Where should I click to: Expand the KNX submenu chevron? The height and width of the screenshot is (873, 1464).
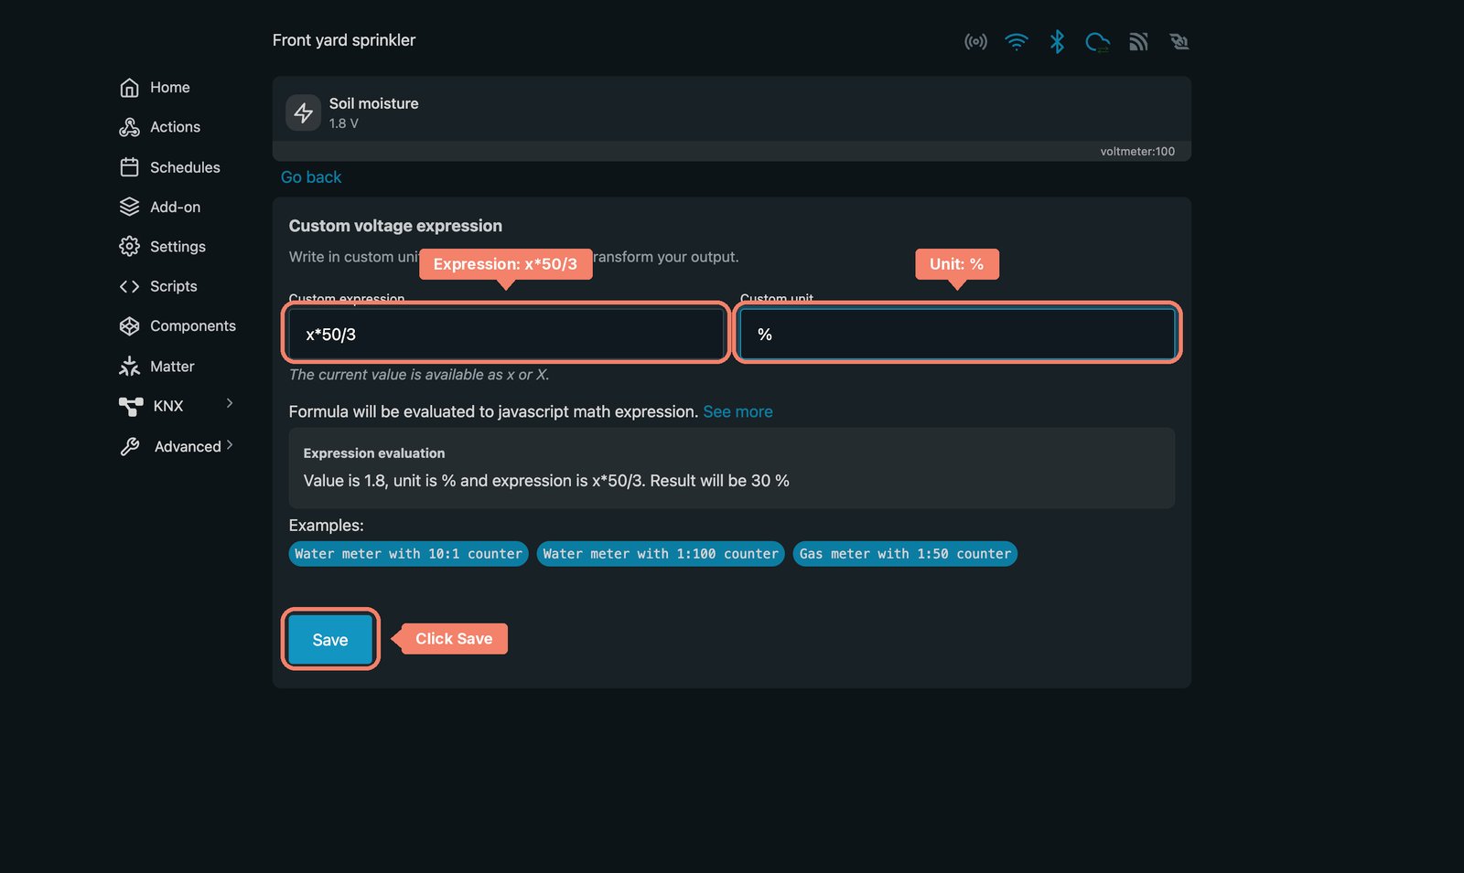230,403
